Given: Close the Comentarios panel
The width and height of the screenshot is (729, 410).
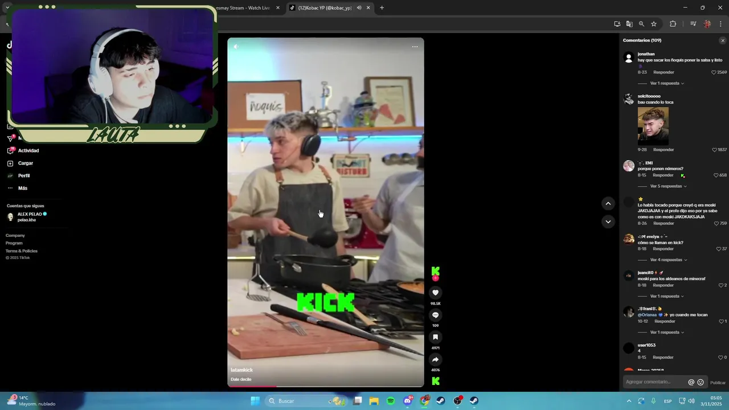Looking at the screenshot, I should [723, 40].
